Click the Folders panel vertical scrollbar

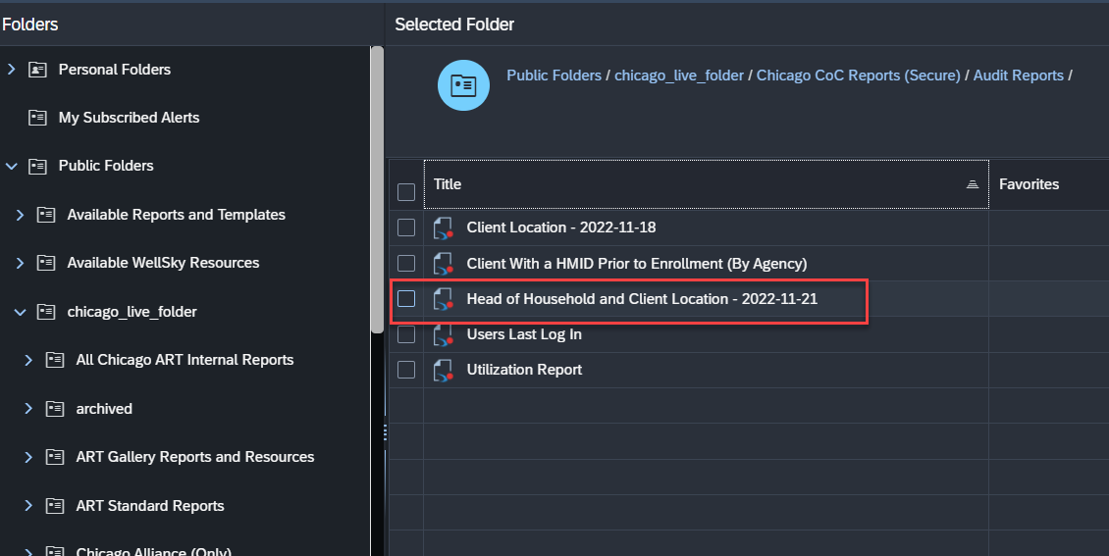377,186
